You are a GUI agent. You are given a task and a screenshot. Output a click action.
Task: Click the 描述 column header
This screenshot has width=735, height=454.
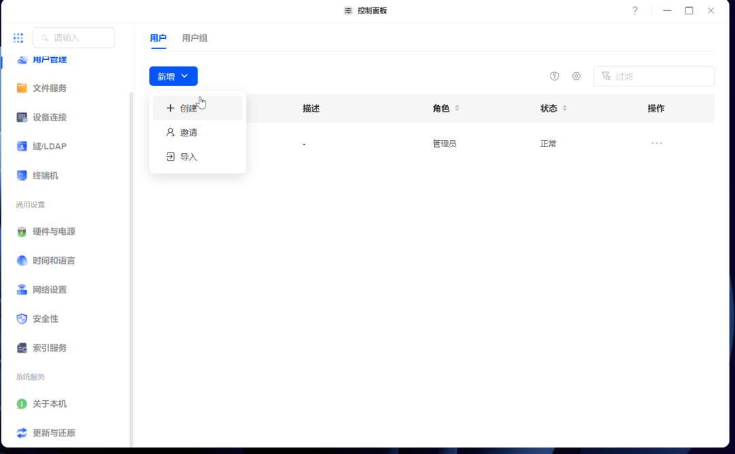(x=311, y=108)
